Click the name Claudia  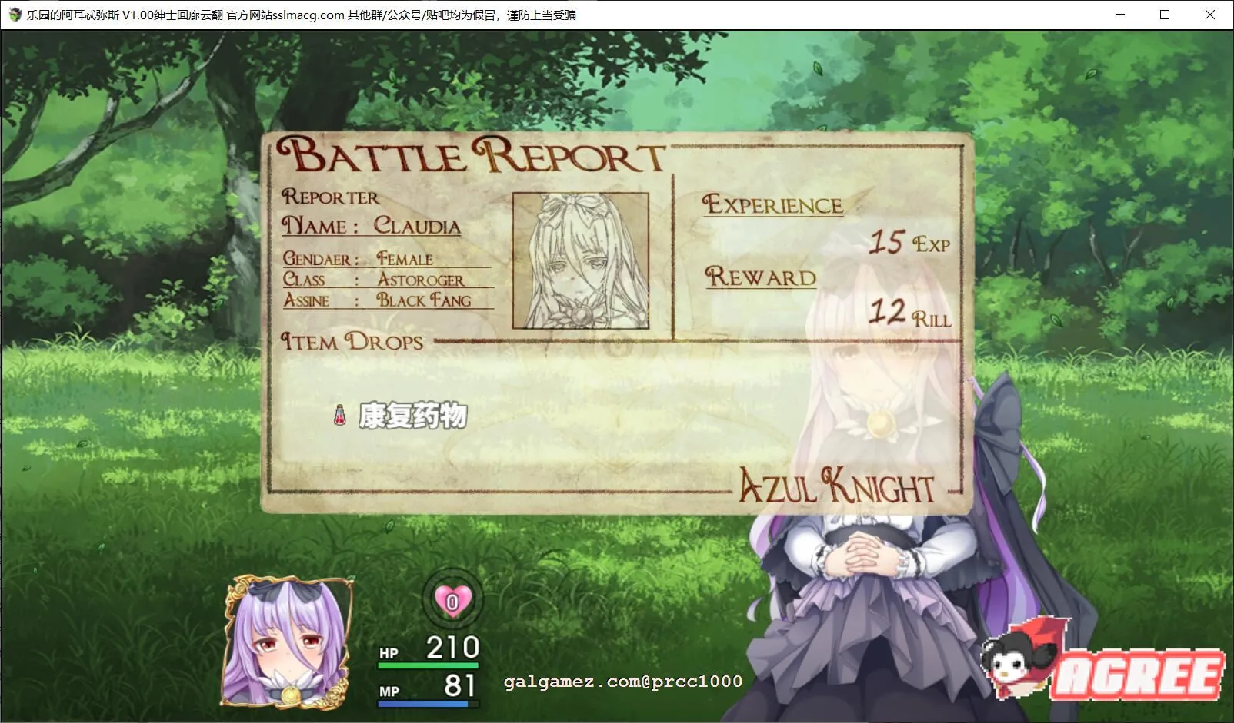pos(417,226)
